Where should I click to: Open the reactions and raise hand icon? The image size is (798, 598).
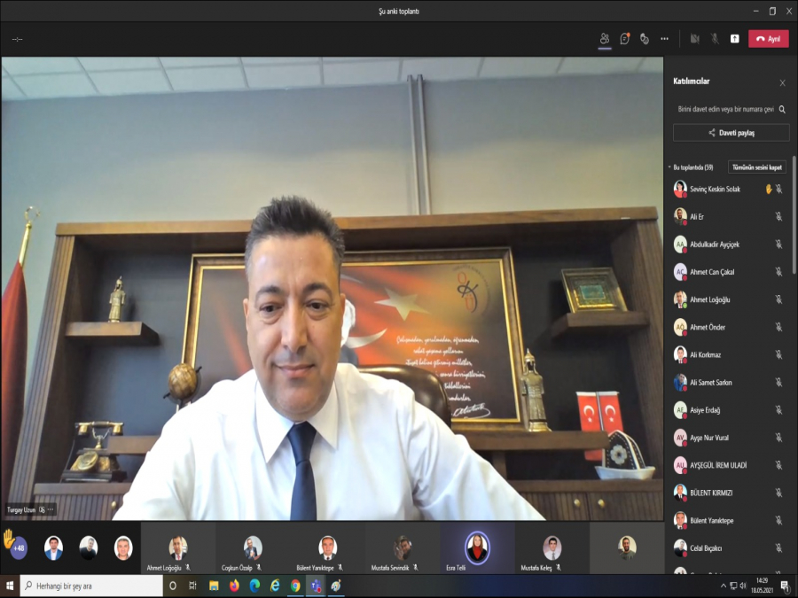pos(645,39)
